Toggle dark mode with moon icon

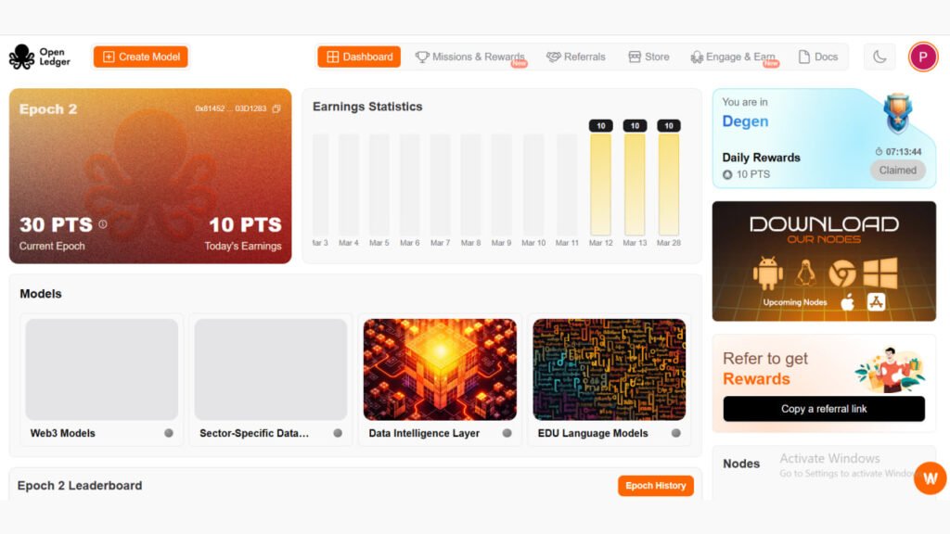[879, 57]
